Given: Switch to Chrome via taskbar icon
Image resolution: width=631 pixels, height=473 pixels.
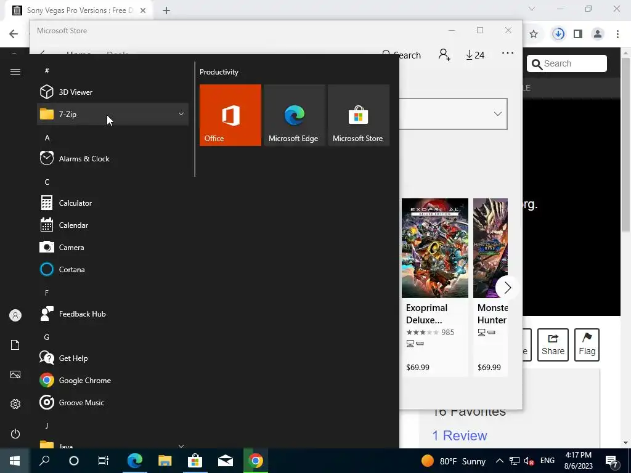Looking at the screenshot, I should pos(256,461).
